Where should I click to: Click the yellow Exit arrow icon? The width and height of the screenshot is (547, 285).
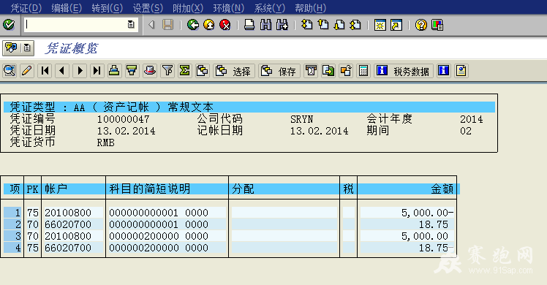tap(209, 25)
